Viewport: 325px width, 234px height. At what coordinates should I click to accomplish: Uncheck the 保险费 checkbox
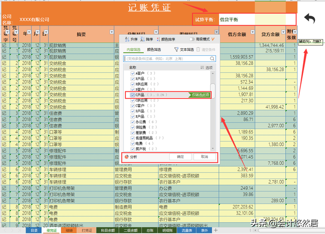click(133, 127)
